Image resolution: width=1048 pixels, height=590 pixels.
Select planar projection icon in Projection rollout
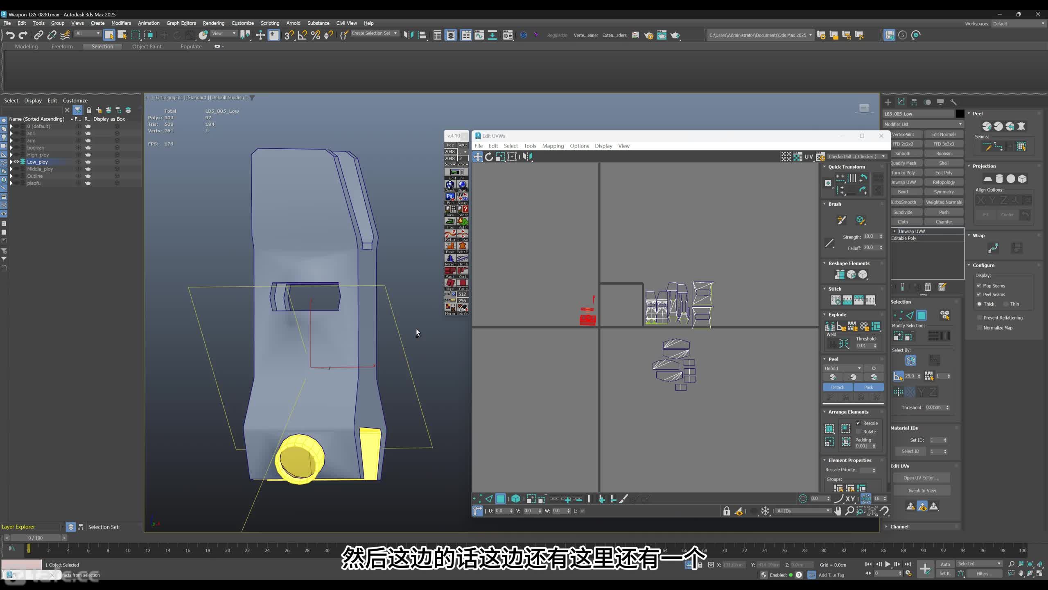tap(988, 179)
